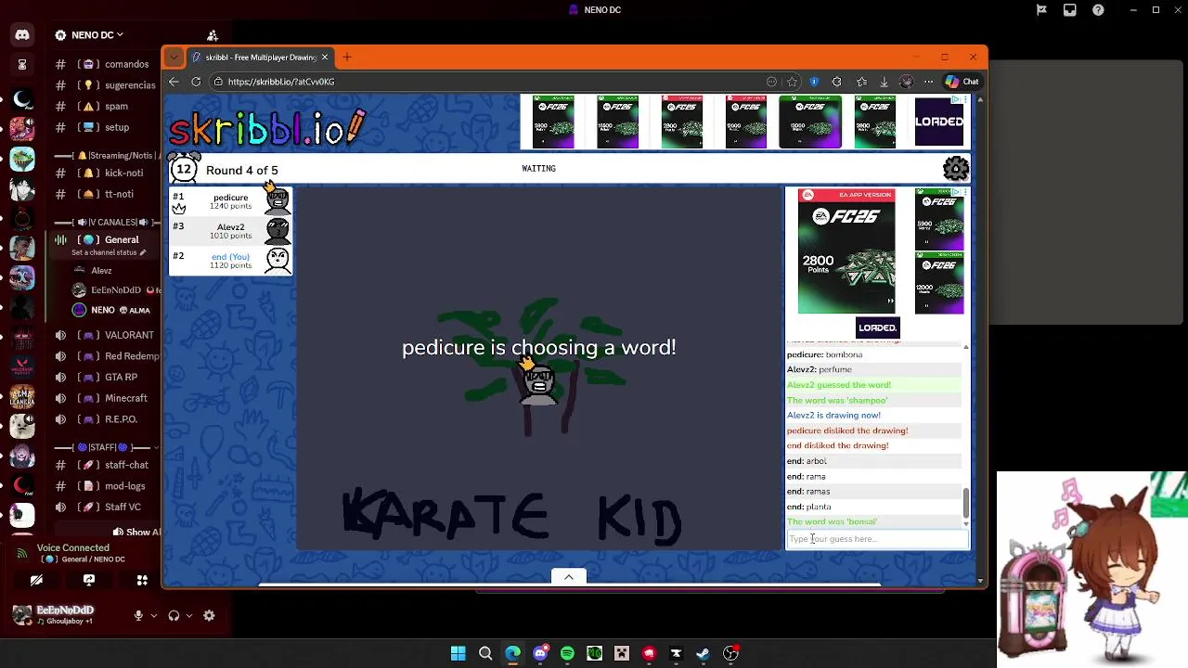The image size is (1188, 668).
Task: Collapse the STAFF category
Action: click(107, 448)
